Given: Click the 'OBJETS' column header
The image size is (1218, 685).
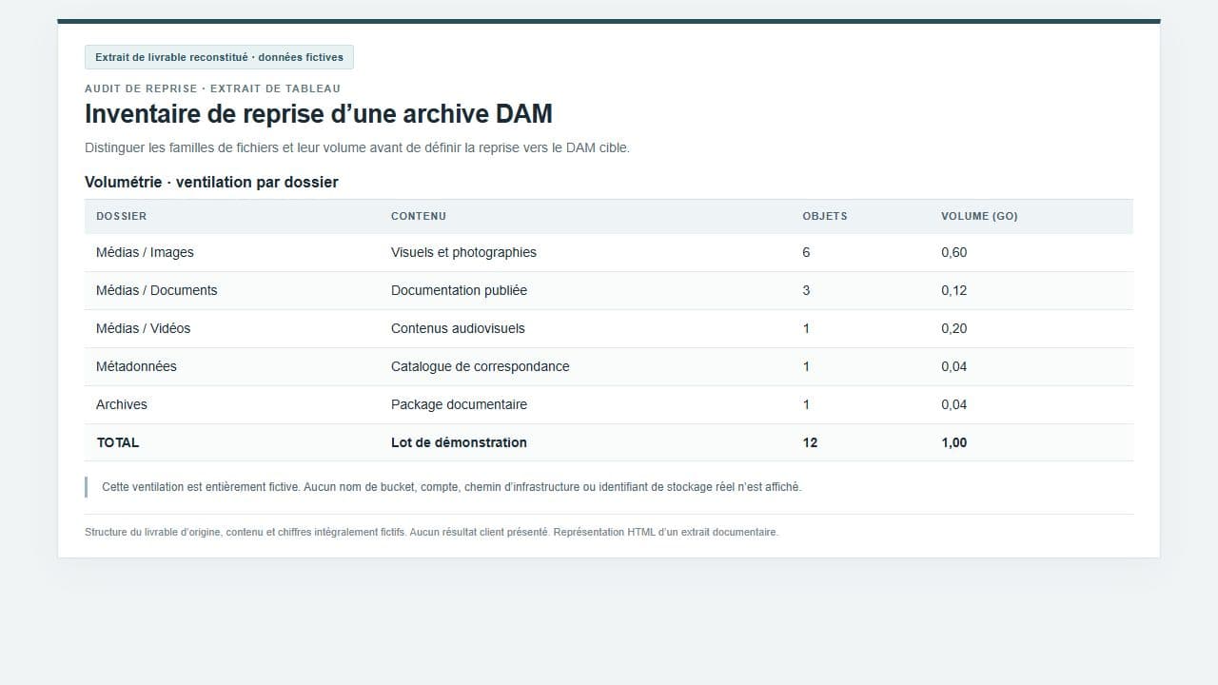Looking at the screenshot, I should pyautogui.click(x=825, y=216).
